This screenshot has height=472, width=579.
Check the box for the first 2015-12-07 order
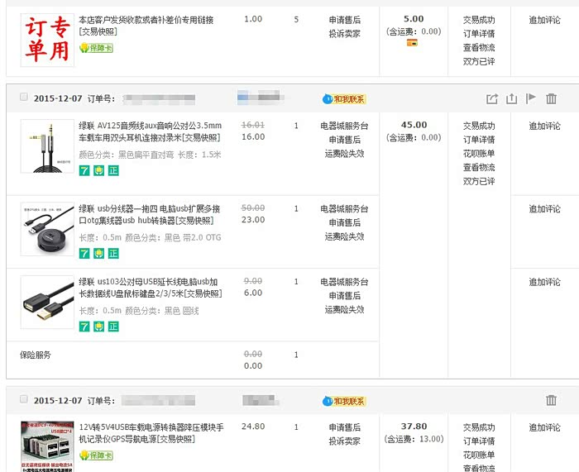[x=23, y=98]
